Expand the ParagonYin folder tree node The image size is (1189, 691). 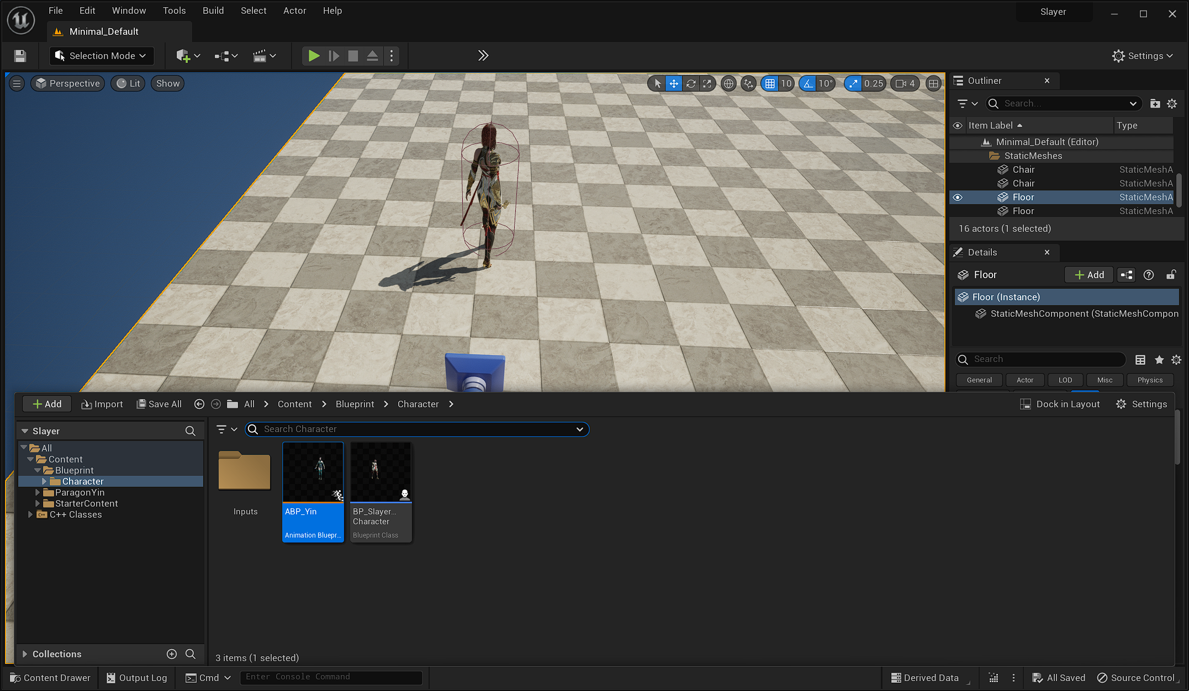click(38, 492)
